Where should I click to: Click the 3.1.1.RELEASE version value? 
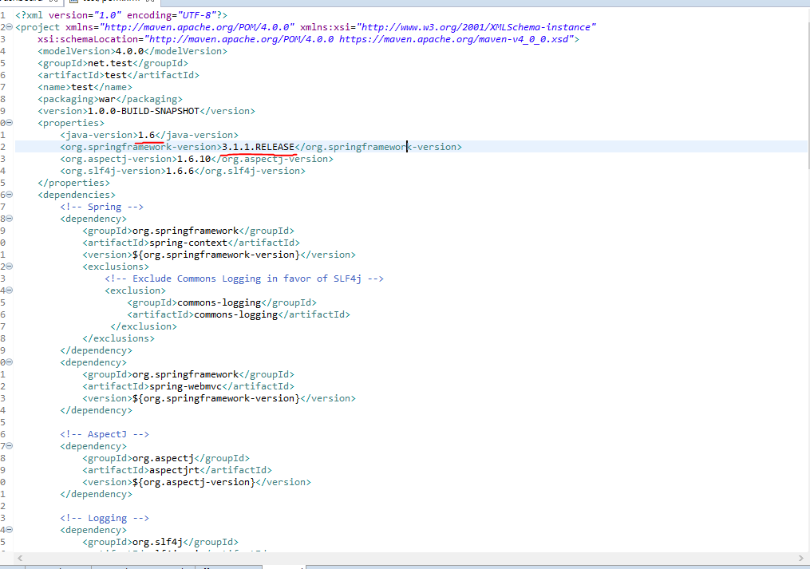(x=259, y=147)
